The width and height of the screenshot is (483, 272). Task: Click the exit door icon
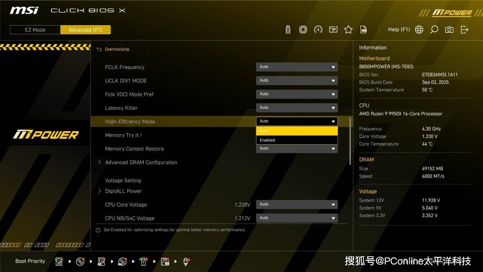(464, 30)
